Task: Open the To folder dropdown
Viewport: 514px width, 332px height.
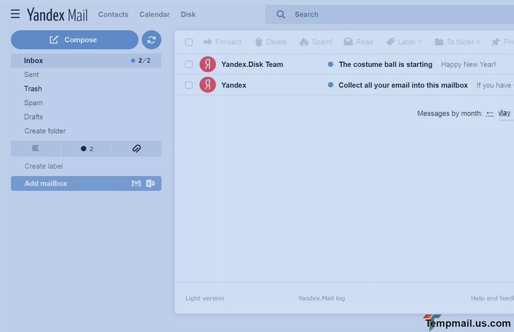Action: [458, 41]
